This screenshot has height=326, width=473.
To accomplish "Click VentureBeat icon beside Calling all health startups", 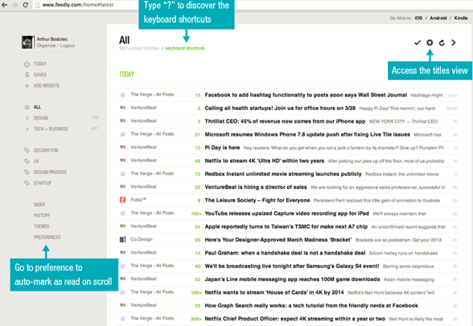I will pos(122,108).
